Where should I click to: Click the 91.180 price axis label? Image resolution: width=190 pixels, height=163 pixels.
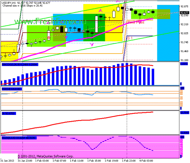pos(184,60)
